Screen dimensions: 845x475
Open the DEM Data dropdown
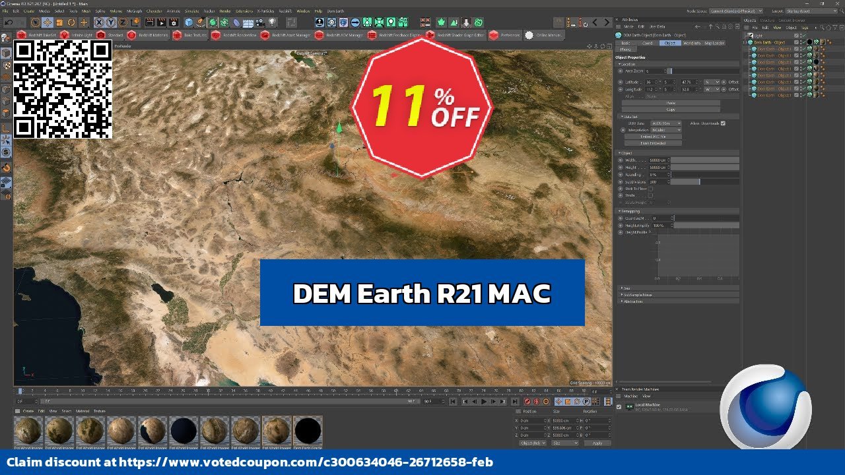pyautogui.click(x=666, y=123)
